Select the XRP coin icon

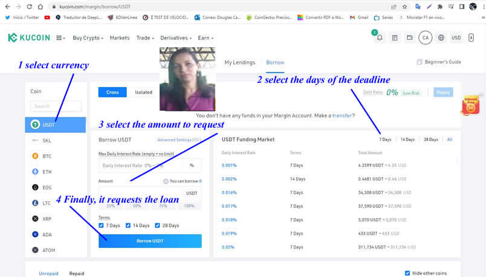tap(35, 219)
